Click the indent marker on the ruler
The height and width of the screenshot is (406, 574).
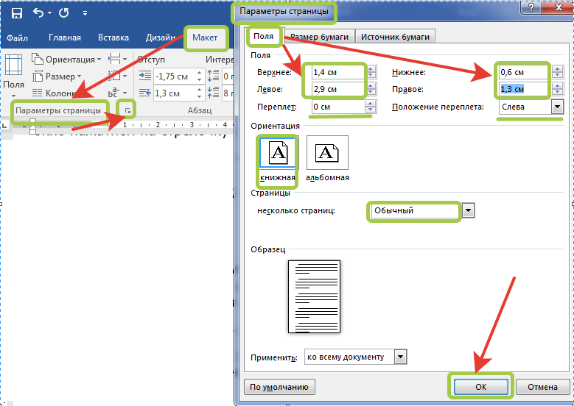33,125
